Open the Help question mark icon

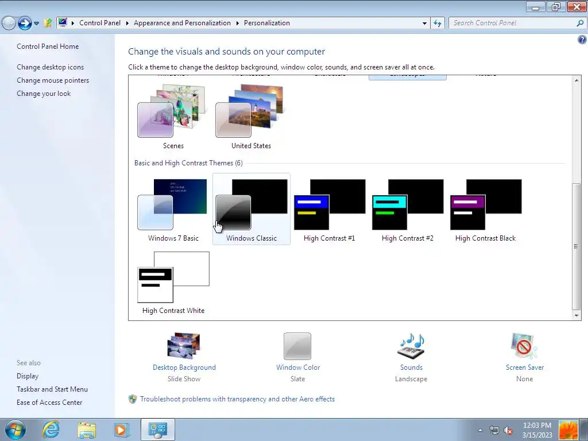[x=582, y=40]
